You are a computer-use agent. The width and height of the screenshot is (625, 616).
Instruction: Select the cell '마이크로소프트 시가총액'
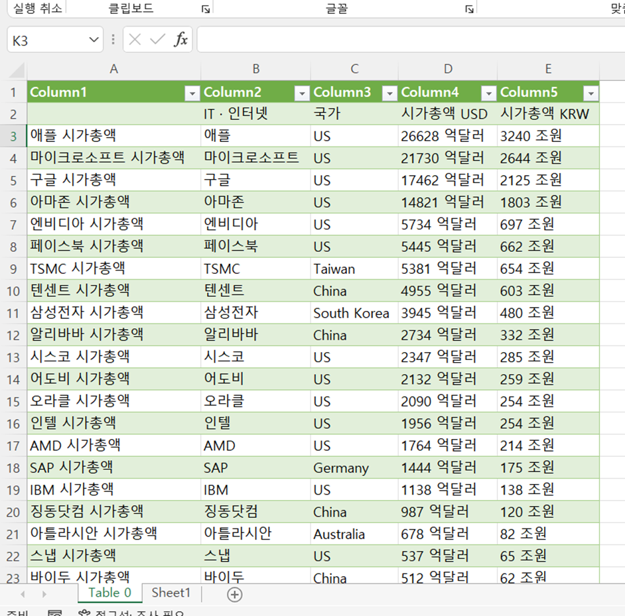[114, 158]
